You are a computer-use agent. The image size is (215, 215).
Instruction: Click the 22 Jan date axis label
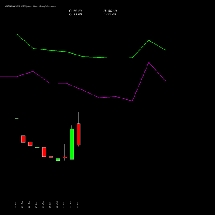(57, 205)
